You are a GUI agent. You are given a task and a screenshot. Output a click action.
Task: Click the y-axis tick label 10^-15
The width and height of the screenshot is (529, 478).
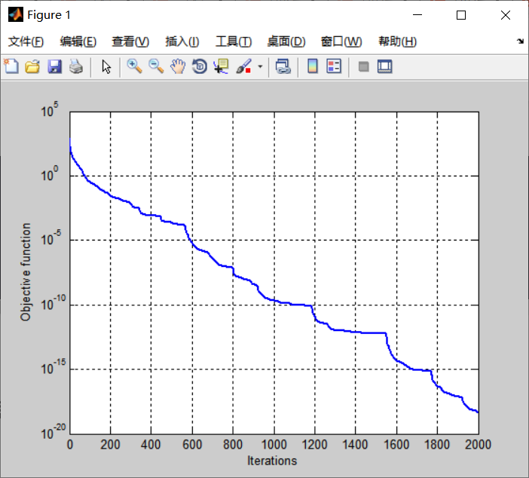54,367
